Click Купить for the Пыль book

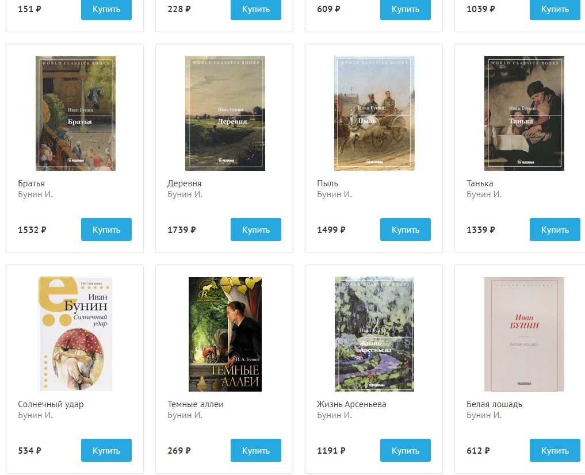pos(406,229)
